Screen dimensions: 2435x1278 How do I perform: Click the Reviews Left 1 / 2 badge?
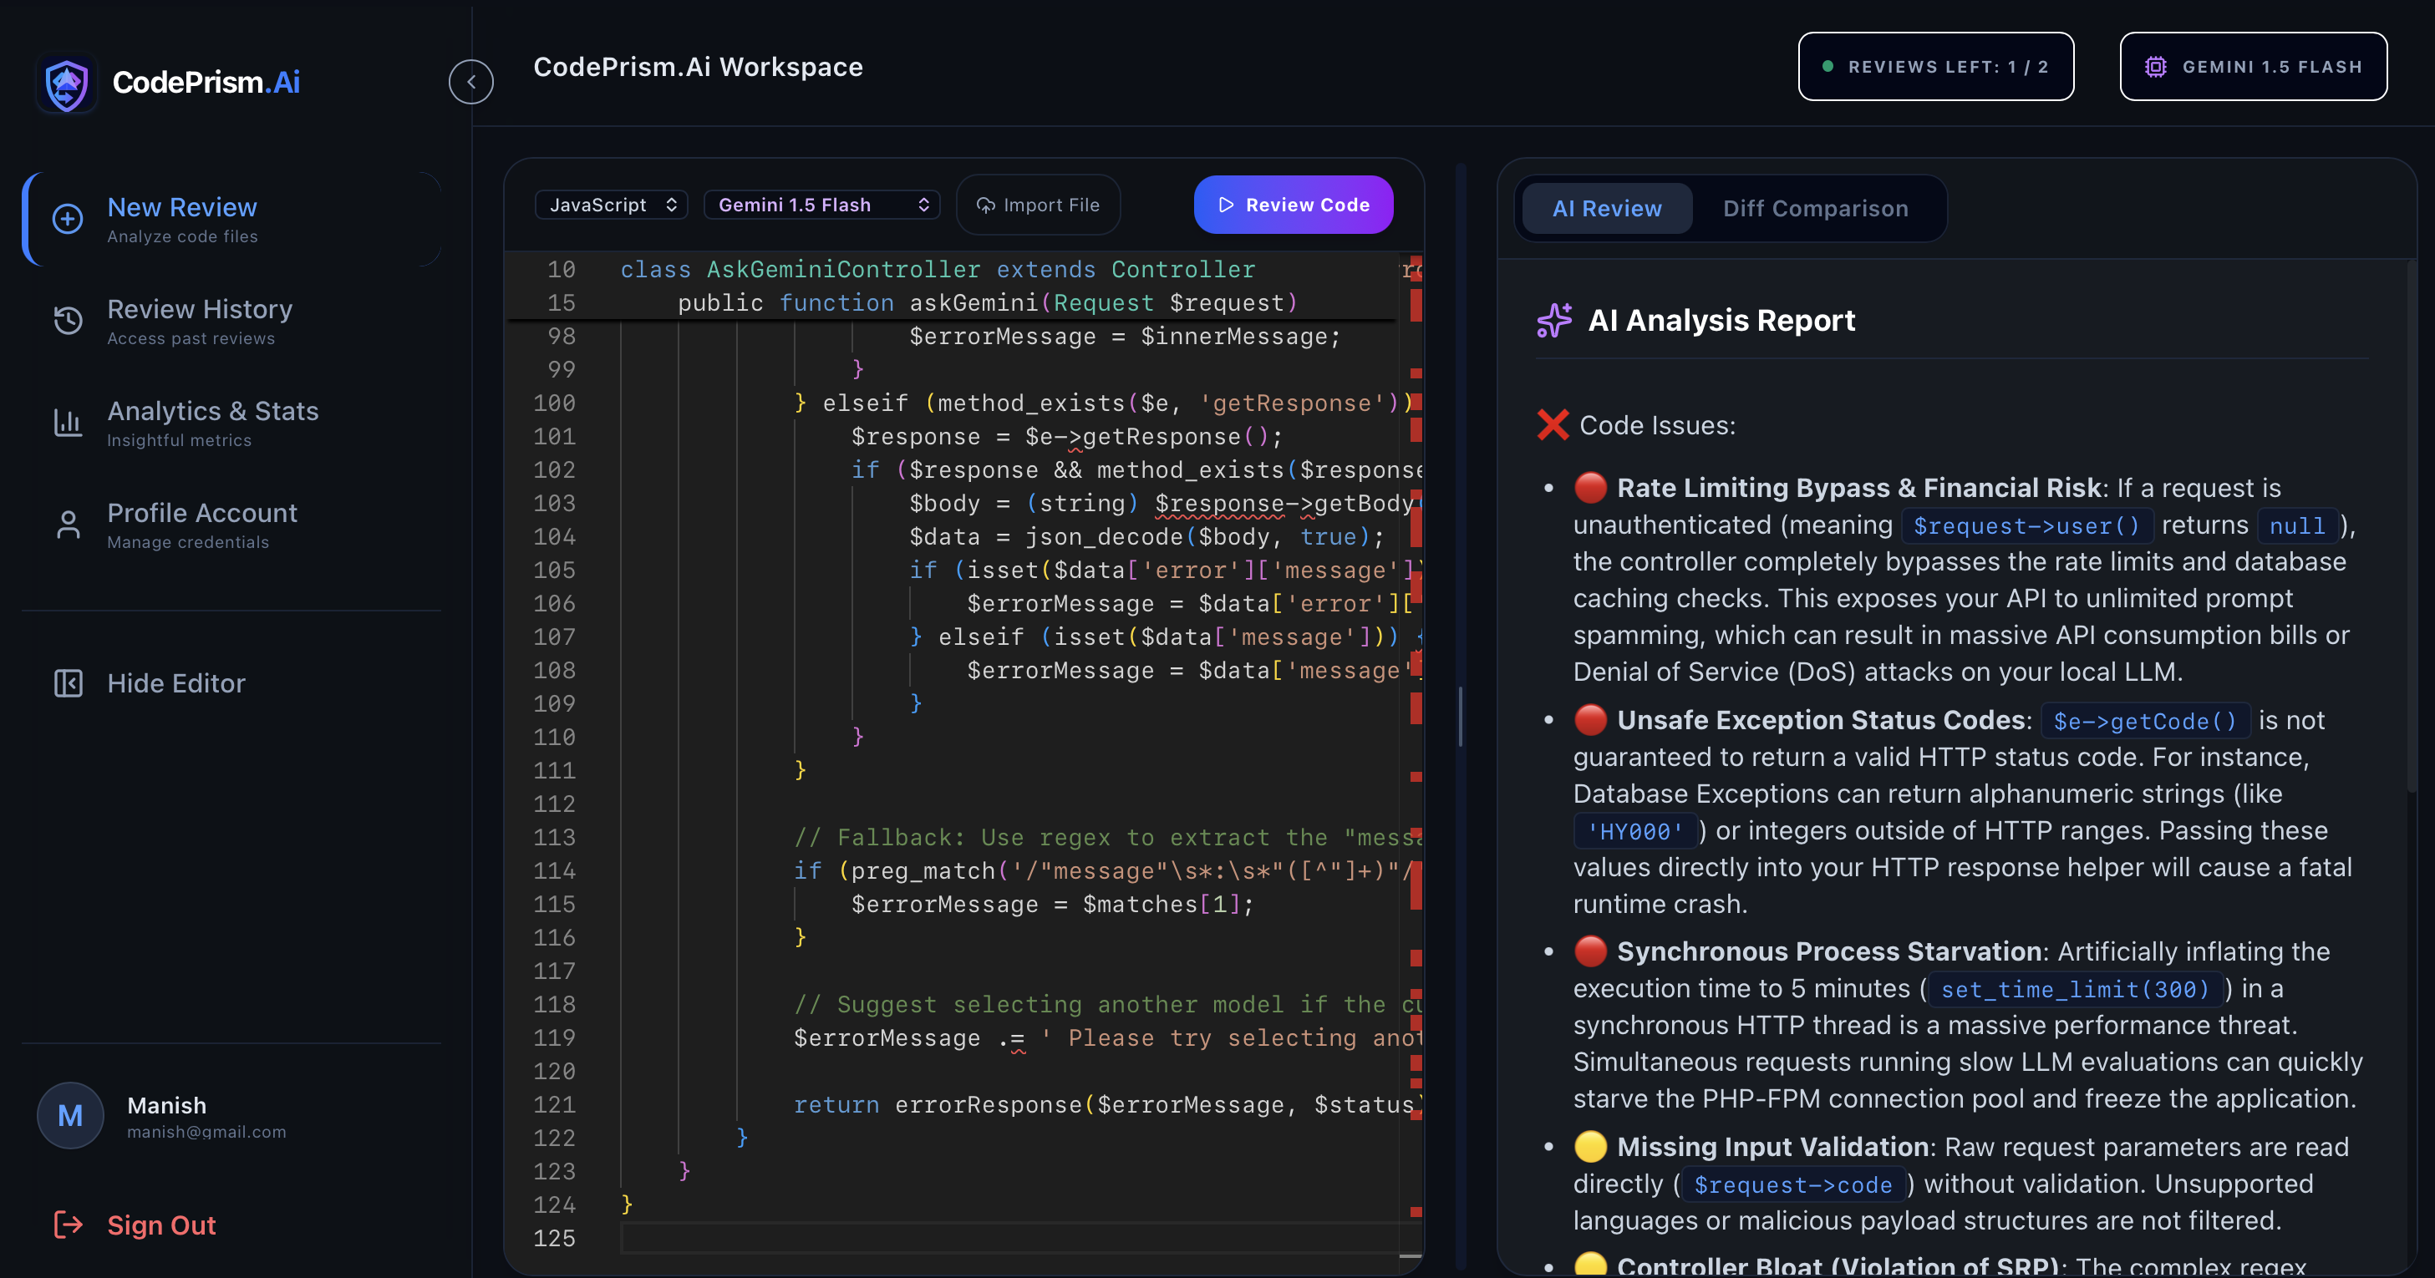[x=1935, y=67]
